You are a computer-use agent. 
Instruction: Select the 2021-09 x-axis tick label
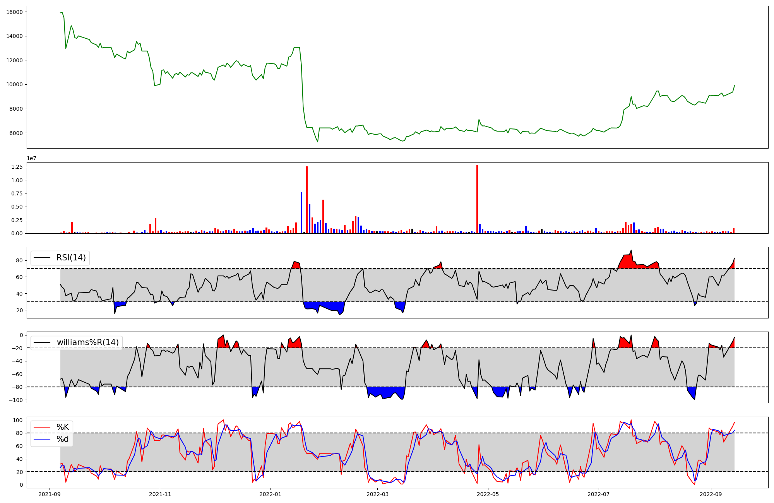(x=49, y=494)
